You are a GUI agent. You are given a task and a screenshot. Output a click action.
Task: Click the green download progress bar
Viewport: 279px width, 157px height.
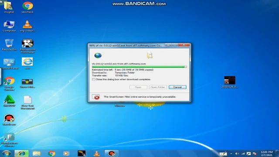click(x=139, y=67)
